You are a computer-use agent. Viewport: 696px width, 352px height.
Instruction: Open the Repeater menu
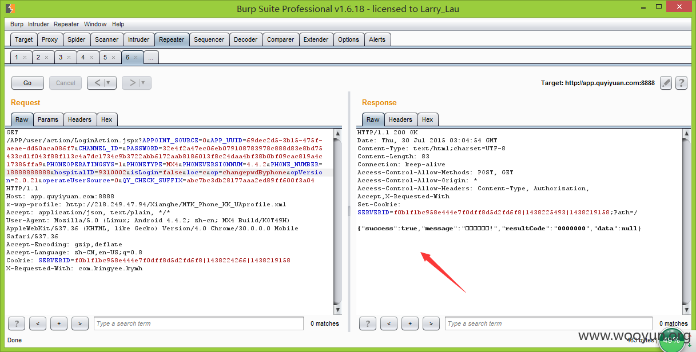tap(66, 24)
